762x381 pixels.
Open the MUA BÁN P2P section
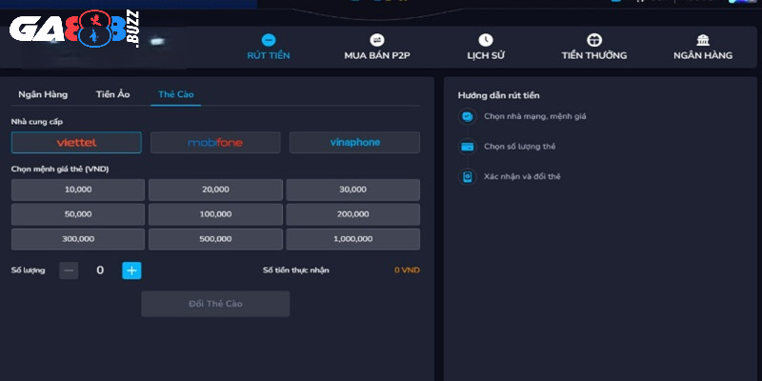click(377, 55)
